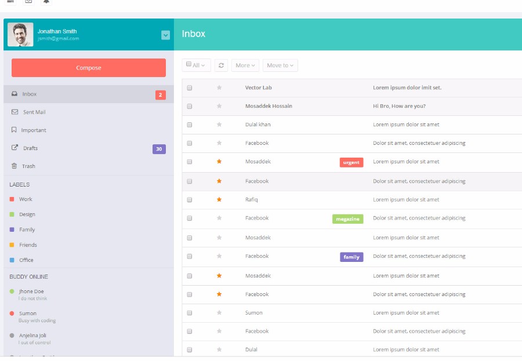Expand the Jonathan Smith account dropdown arrow
This screenshot has width=522, height=361.
coord(165,35)
